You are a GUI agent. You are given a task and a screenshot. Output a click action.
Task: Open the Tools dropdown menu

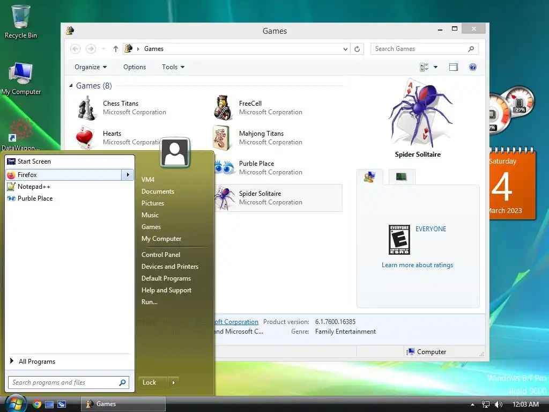pos(173,67)
